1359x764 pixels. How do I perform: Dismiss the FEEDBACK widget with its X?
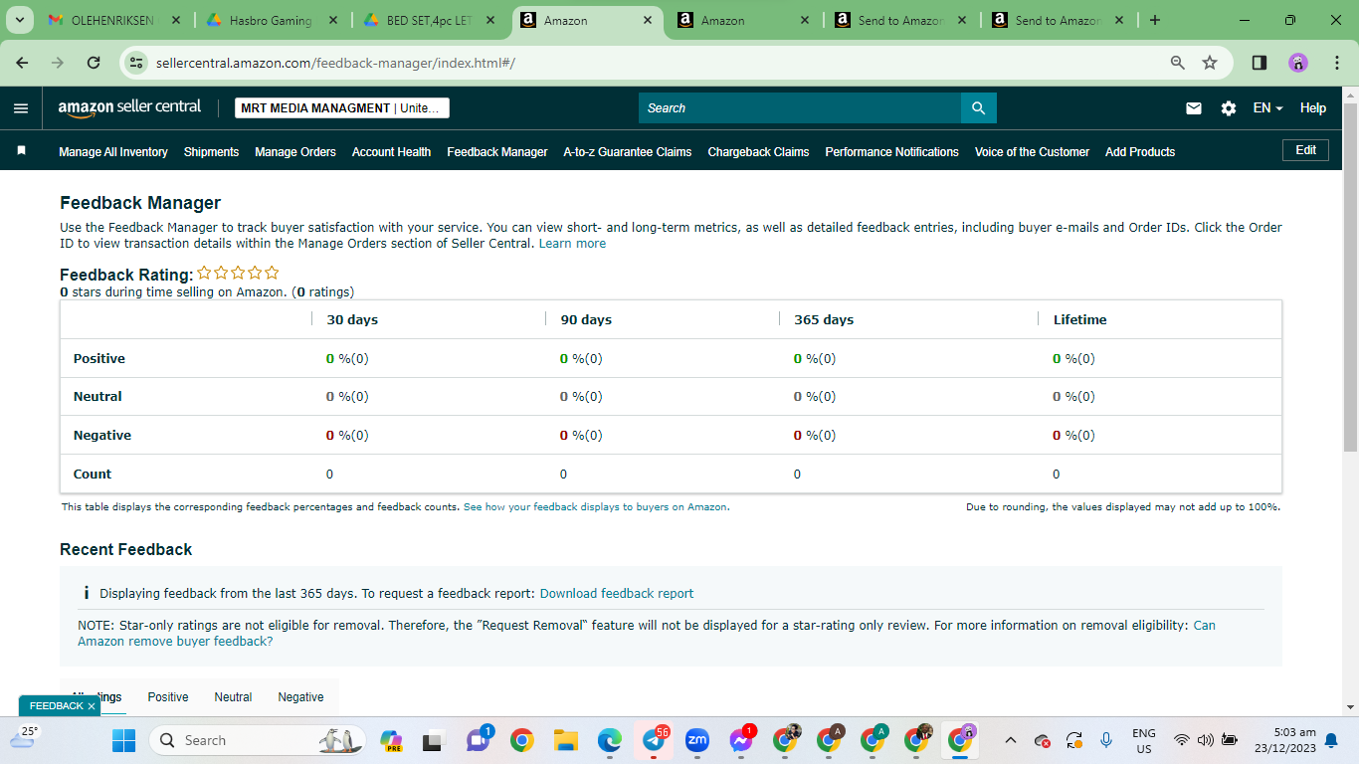pos(92,706)
